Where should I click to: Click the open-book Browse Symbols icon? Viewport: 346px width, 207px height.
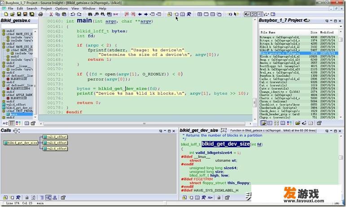point(183,14)
